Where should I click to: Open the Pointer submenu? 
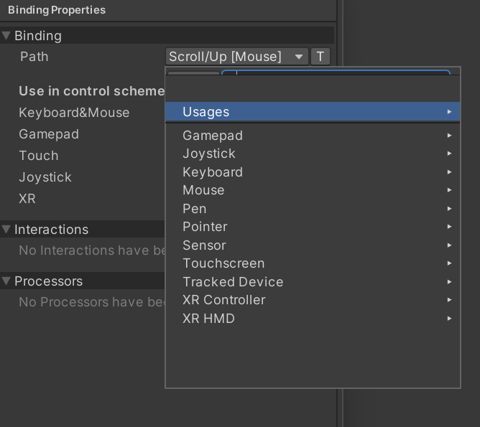tap(205, 227)
